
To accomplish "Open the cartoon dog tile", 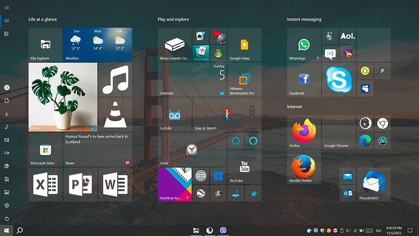I will pyautogui.click(x=219, y=193).
